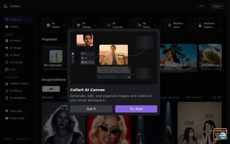230x144 pixels.
Task: Show previous category tags arrow
Action: (214, 97)
